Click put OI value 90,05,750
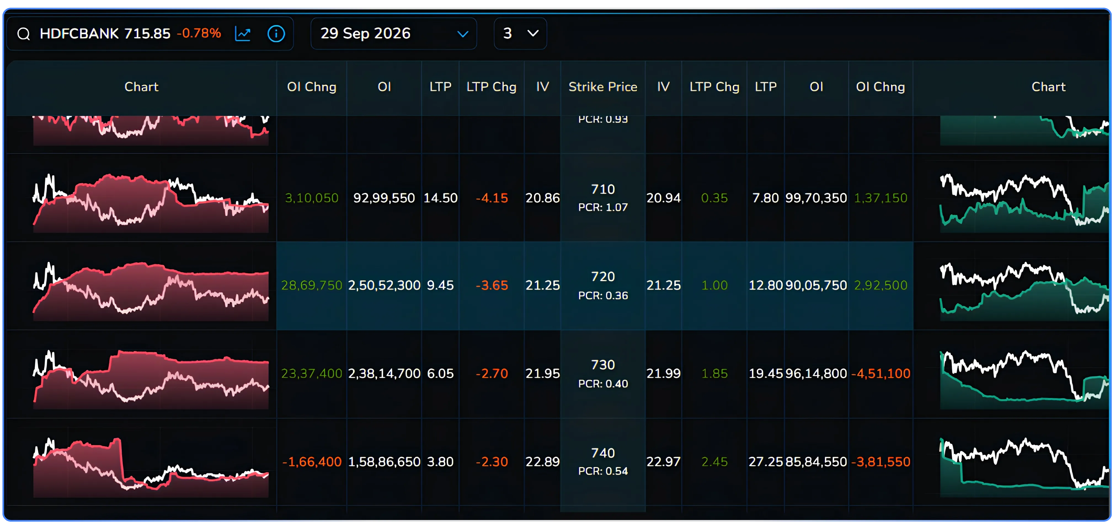This screenshot has height=528, width=1118. pyautogui.click(x=816, y=285)
